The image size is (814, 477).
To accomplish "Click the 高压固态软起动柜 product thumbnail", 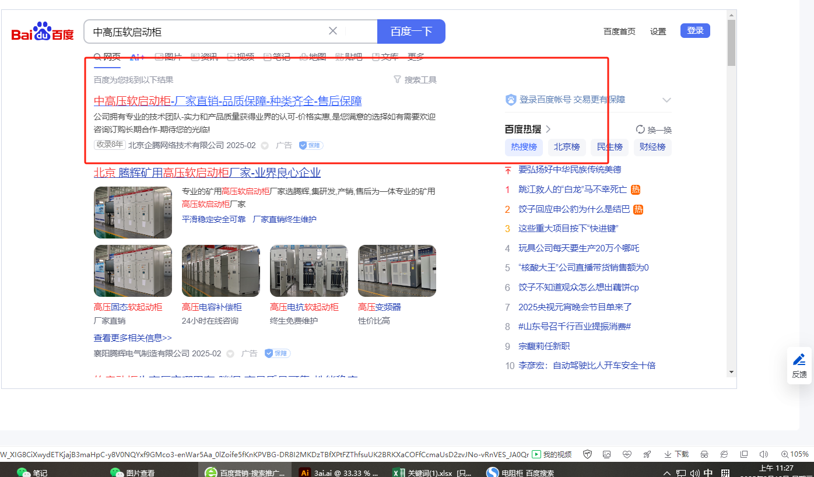I will pyautogui.click(x=133, y=271).
